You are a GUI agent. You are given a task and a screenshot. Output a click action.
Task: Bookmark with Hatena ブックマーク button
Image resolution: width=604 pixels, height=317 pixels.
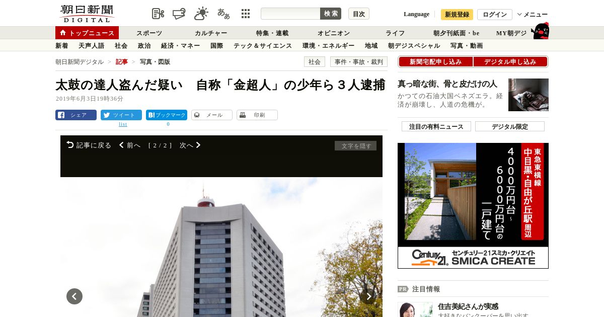click(x=167, y=115)
